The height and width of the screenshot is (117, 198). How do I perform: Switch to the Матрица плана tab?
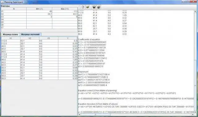pyautogui.click(x=10, y=34)
